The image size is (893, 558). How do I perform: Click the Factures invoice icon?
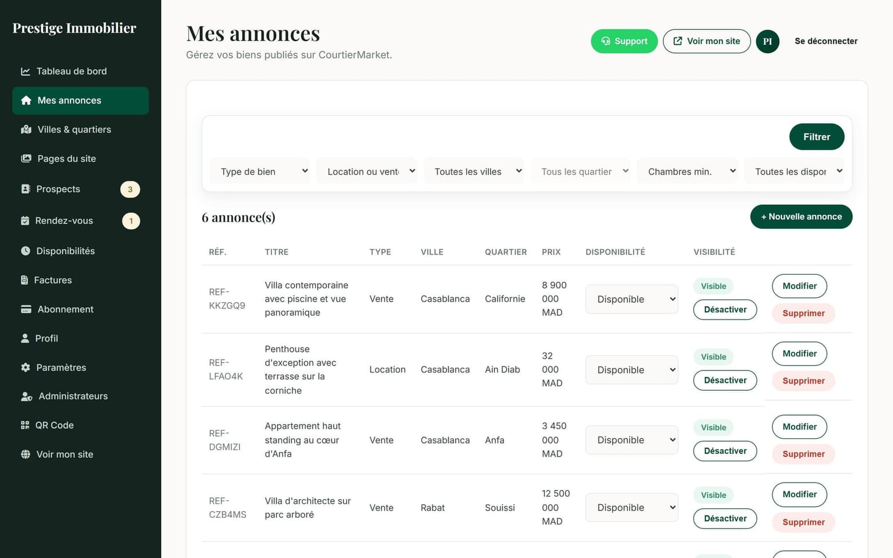coord(24,280)
